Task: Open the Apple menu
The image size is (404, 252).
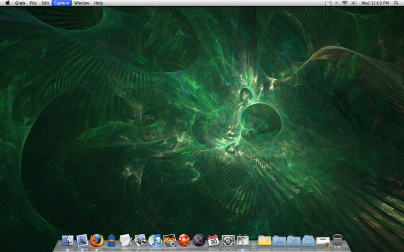Action: [8, 3]
